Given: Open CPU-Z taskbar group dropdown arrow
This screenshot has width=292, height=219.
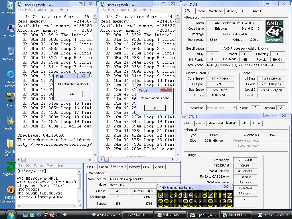Looking at the screenshot, I should tap(119, 215).
